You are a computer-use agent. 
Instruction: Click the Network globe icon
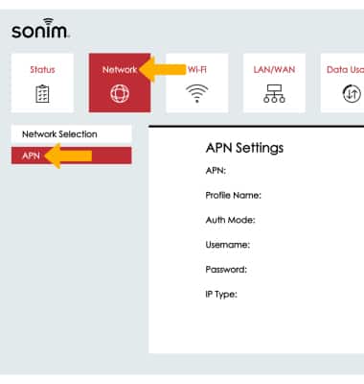(x=120, y=93)
